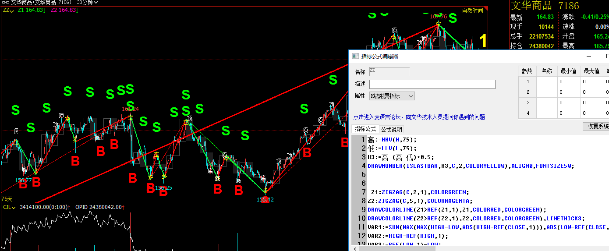Click the 最小值 cell in parameter row 1

point(569,81)
